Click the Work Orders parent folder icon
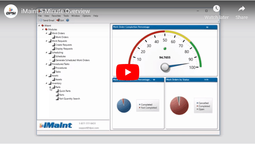Viewport: 255px width, 144px height. [50, 33]
